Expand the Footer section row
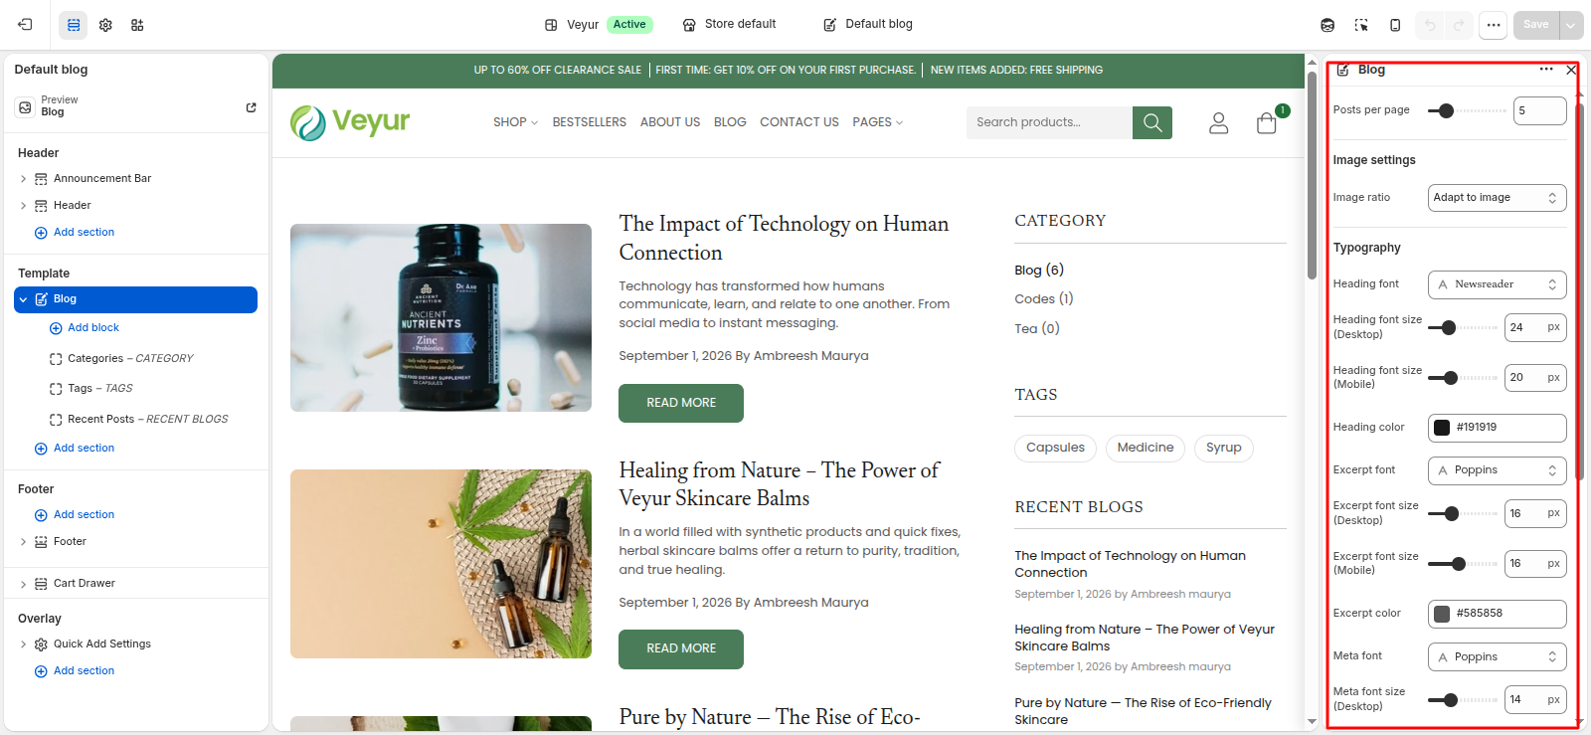Screen dimensions: 1591x735 [23, 542]
